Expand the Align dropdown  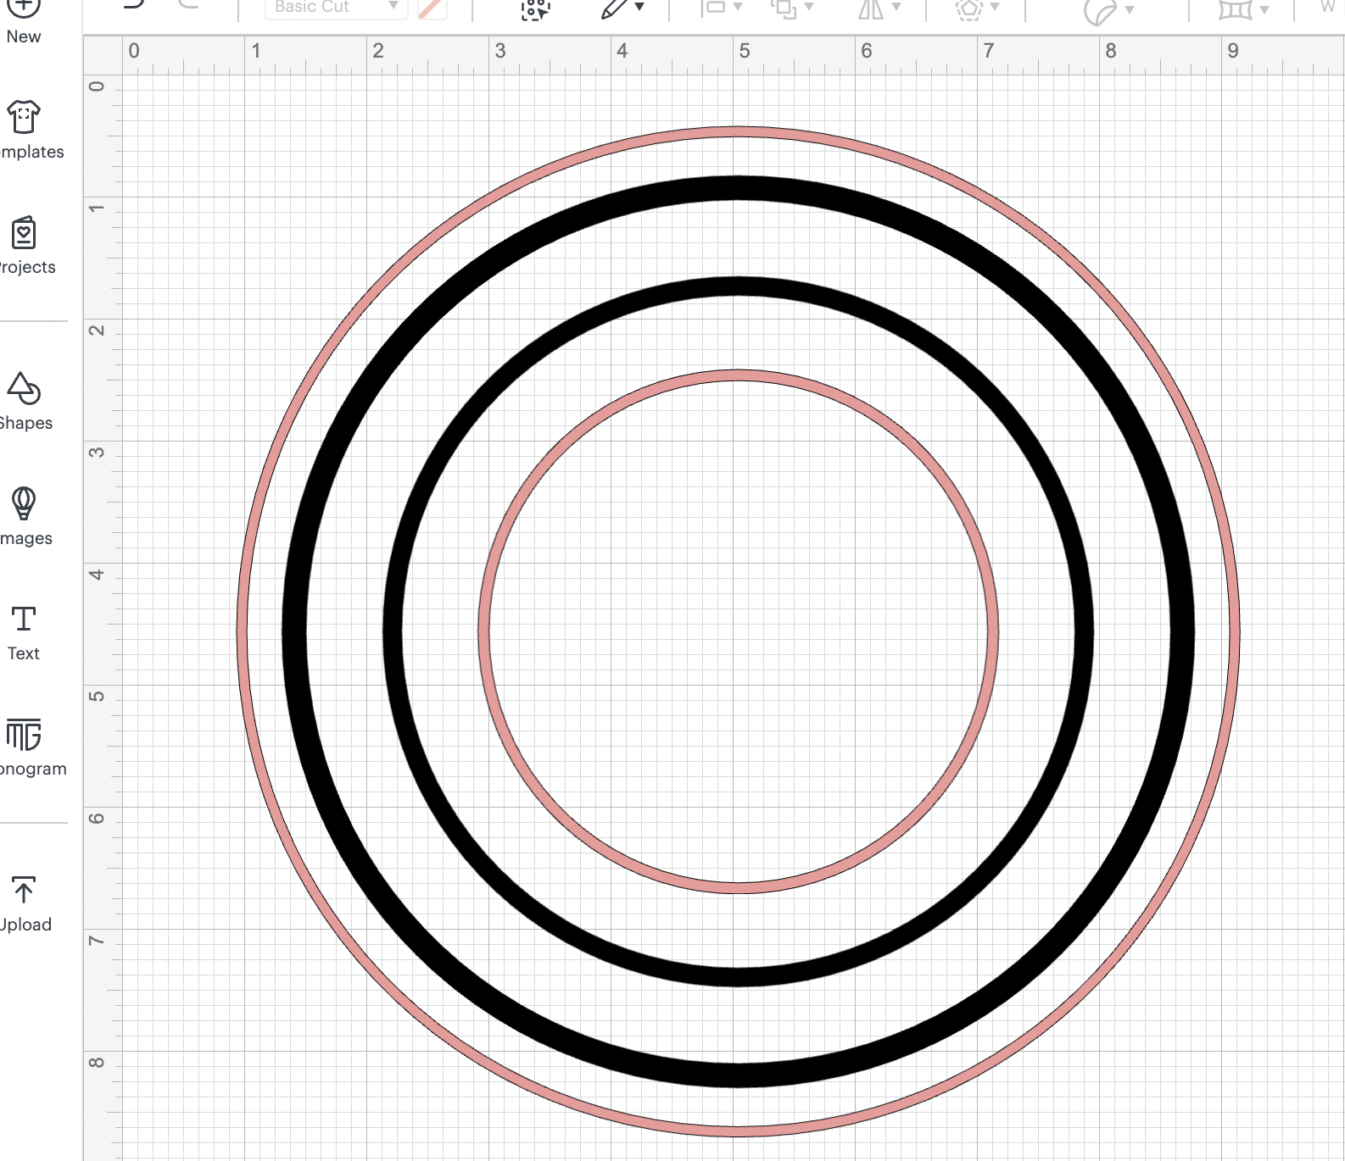737,8
